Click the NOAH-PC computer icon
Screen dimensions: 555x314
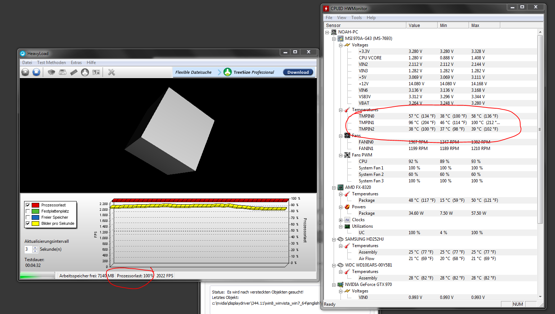(334, 32)
